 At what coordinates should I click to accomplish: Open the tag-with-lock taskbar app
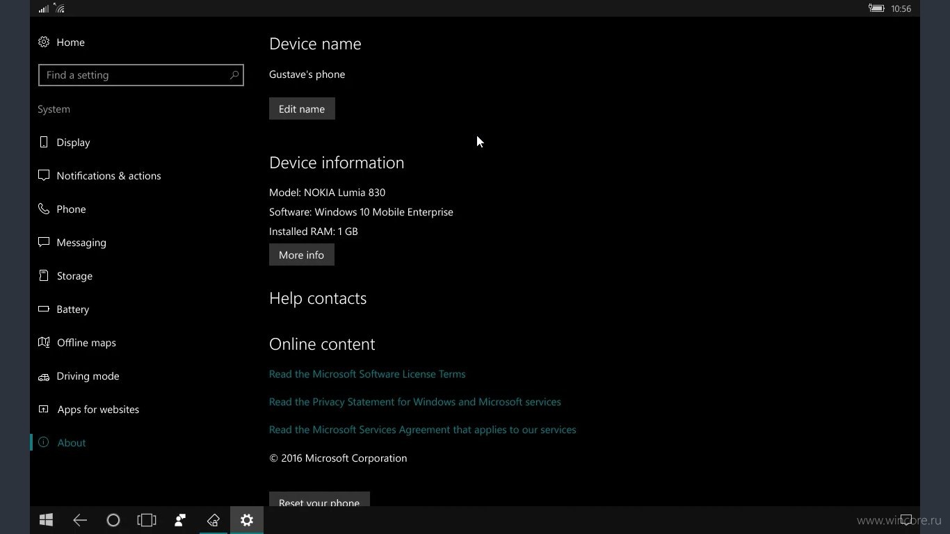click(214, 520)
